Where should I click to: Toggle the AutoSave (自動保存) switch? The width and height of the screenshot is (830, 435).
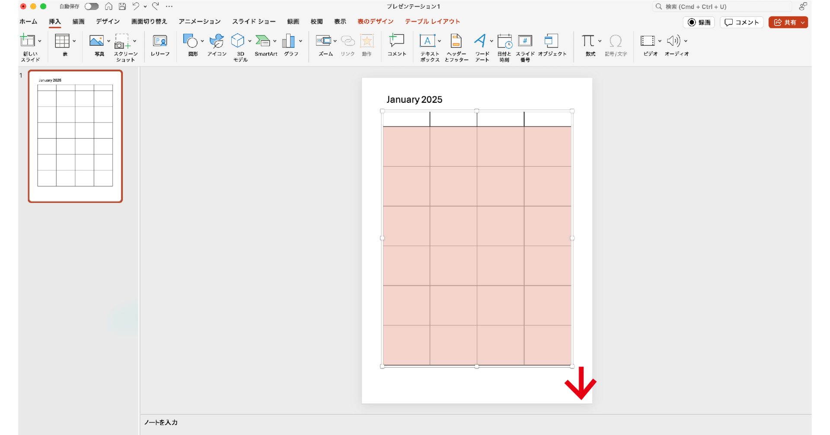click(x=91, y=6)
